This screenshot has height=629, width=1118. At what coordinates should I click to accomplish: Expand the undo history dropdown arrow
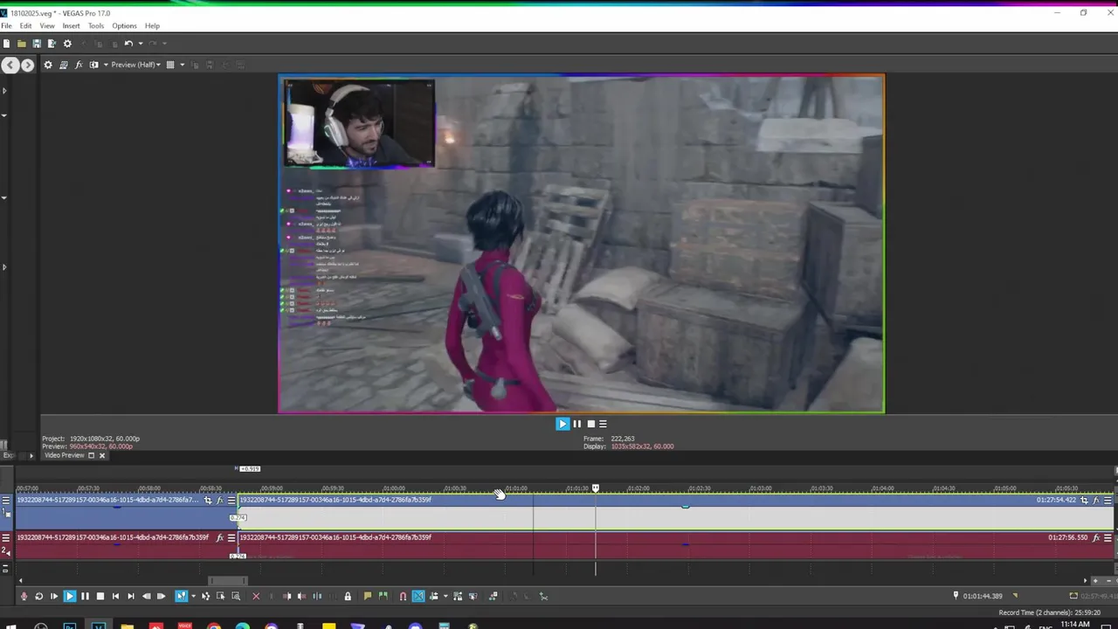coord(139,44)
